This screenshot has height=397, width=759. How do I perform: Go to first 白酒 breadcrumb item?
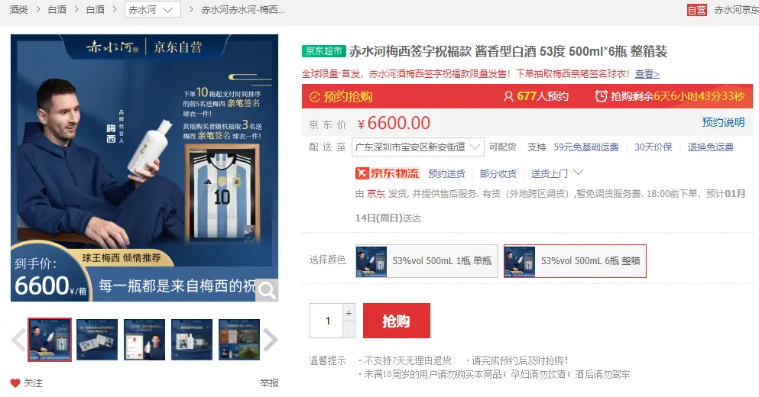point(57,10)
